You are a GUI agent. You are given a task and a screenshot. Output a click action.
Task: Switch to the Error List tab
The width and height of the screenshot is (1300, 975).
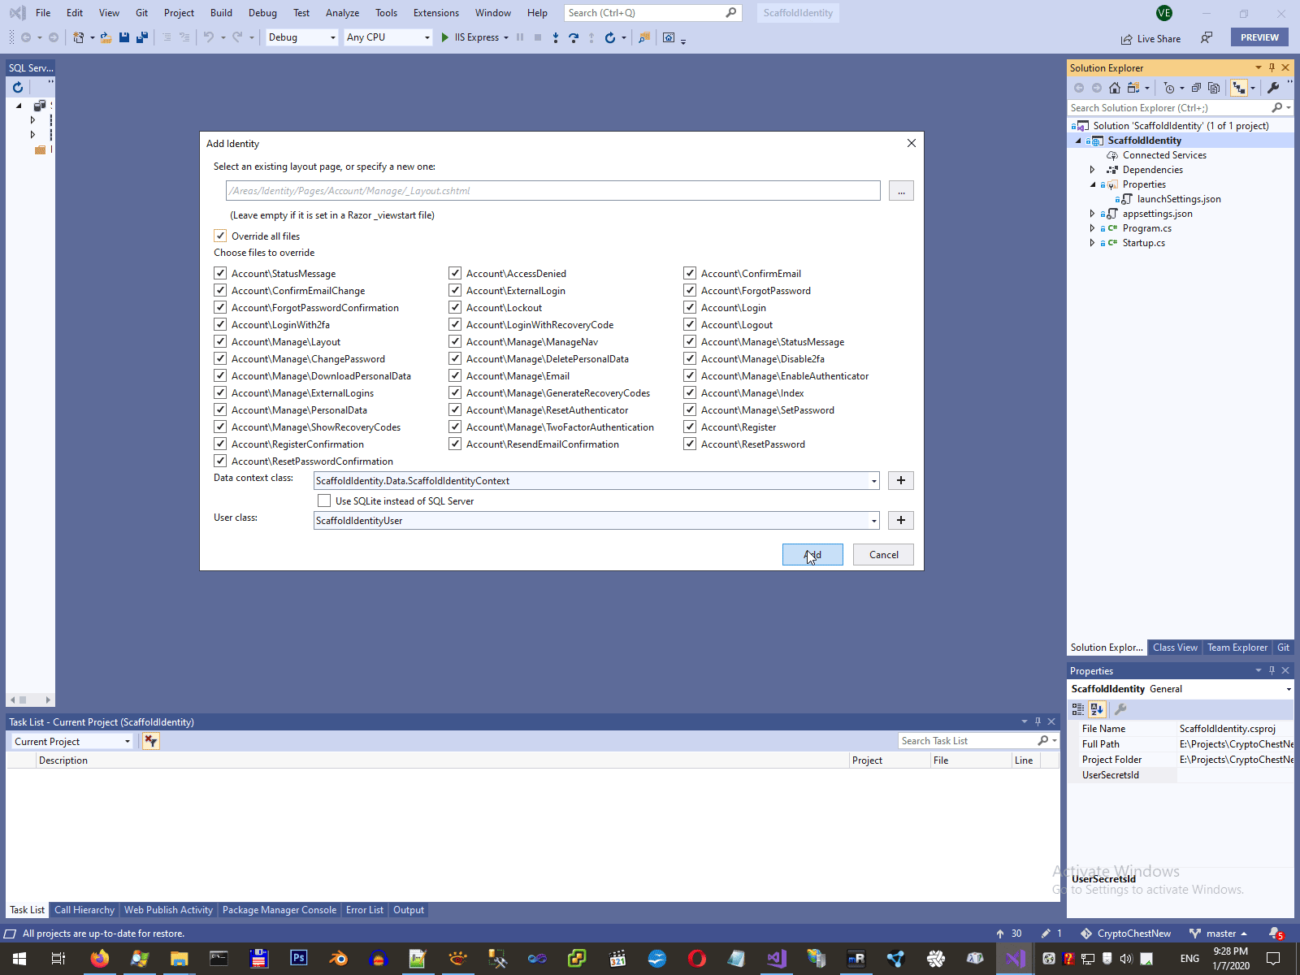pyautogui.click(x=365, y=910)
